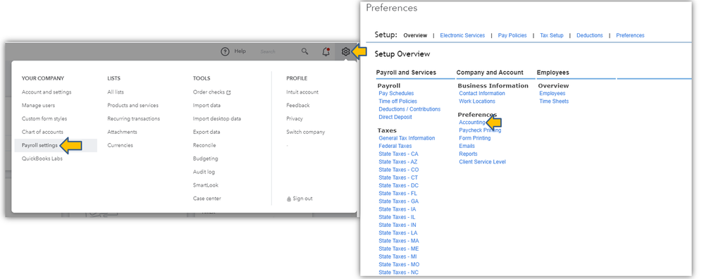Image resolution: width=704 pixels, height=279 pixels.
Task: Open Deductions / Contributions link
Action: [x=409, y=109]
